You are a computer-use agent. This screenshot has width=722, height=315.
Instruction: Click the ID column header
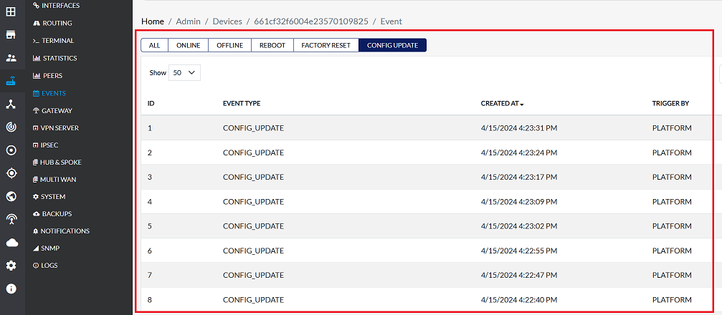pyautogui.click(x=151, y=104)
